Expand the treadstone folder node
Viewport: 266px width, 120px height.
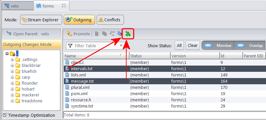12,101
